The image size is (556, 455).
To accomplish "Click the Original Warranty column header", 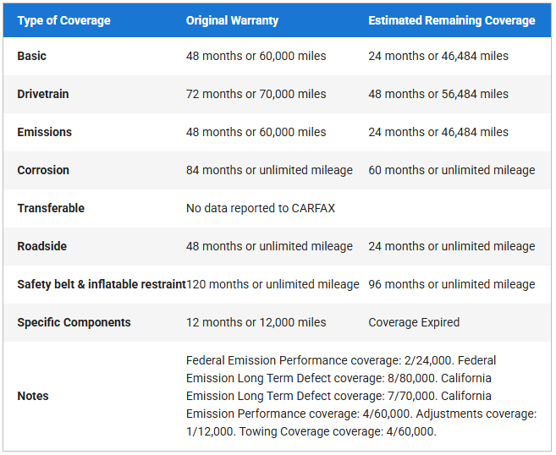I will pos(232,20).
